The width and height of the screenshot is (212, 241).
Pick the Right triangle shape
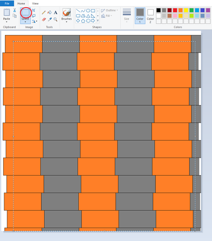point(93,16)
